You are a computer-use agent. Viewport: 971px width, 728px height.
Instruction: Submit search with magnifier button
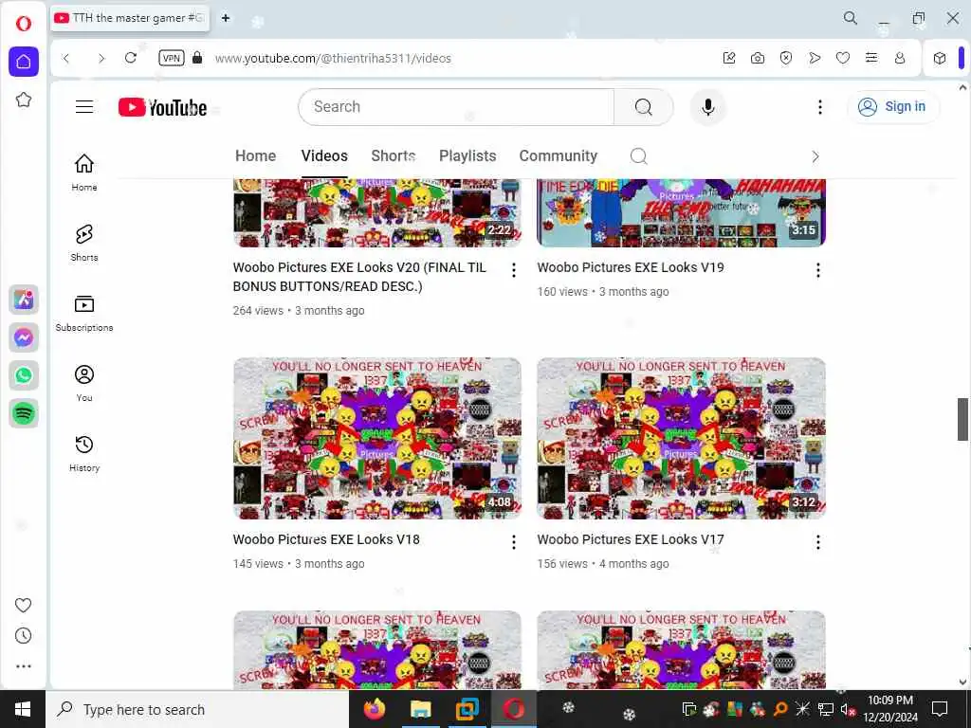point(644,107)
